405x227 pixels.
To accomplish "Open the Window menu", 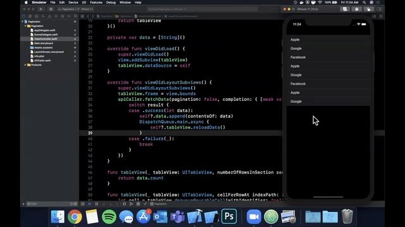I will (125, 3).
